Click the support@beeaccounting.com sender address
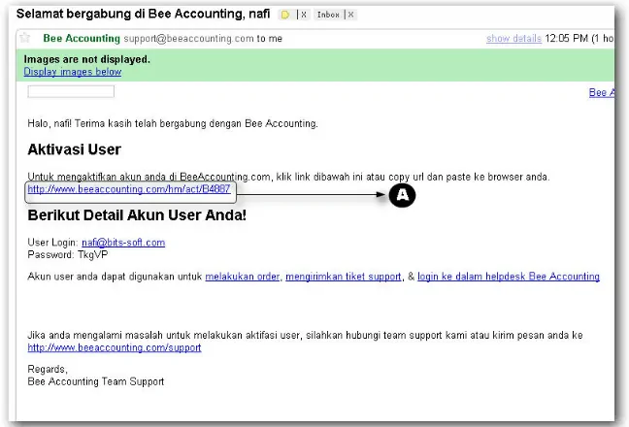Screen dimensions: 629x427 coord(188,39)
